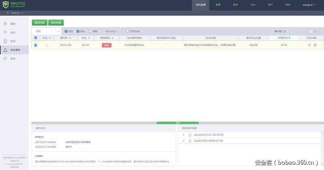Switch to the 配置 configuration tab
Screen dimensions: 324x170
pyautogui.click(x=218, y=5)
